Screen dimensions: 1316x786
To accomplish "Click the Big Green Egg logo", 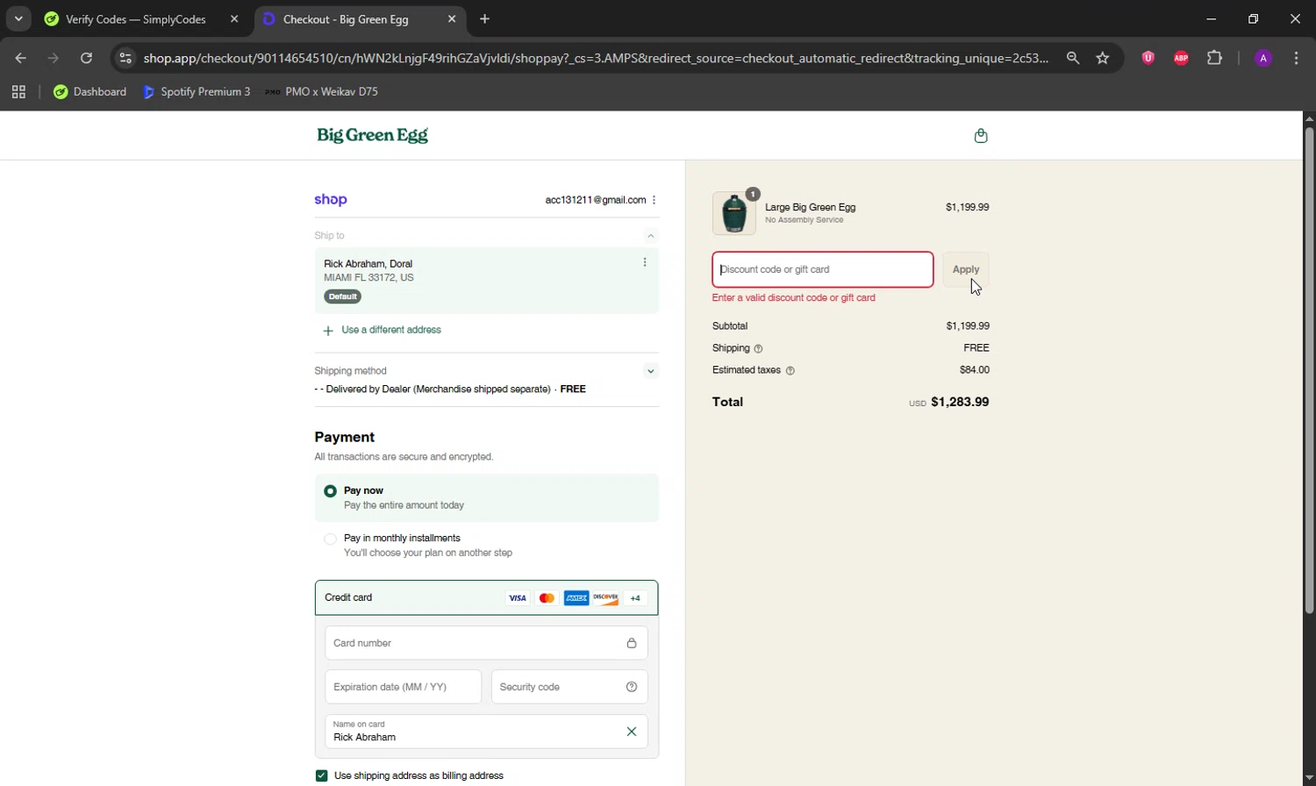I will click(372, 135).
